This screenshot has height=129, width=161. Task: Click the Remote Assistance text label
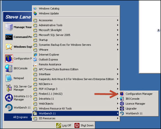click(x=50, y=64)
